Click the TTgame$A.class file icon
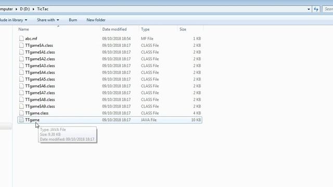This screenshot has height=187, width=333. 21,45
